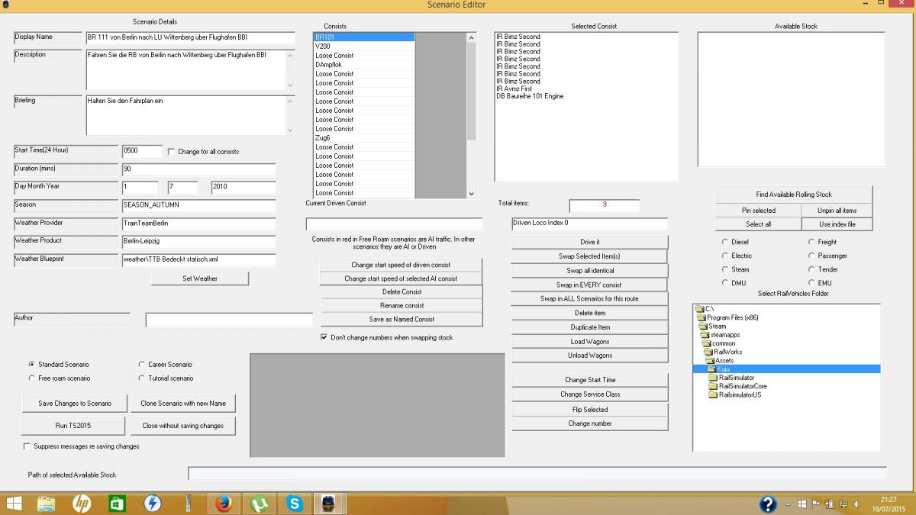916x515 pixels.
Task: Enable 'Change for all consists' checkbox
Action: 171,152
